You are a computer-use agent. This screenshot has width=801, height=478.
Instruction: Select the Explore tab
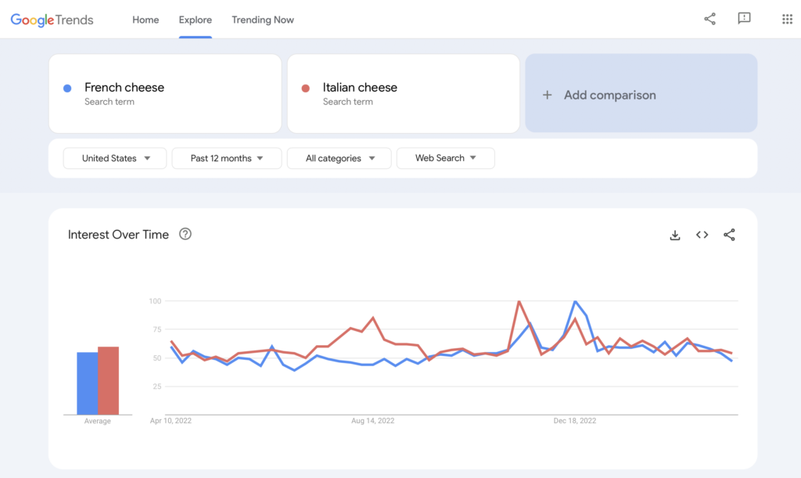(195, 20)
